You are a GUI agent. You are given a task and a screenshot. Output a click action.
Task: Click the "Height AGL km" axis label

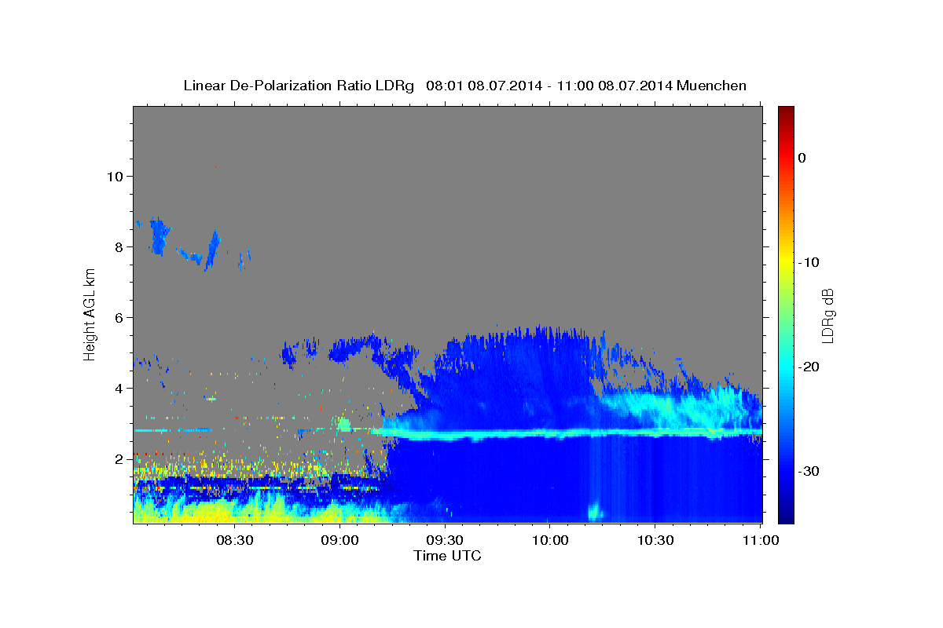tap(90, 314)
